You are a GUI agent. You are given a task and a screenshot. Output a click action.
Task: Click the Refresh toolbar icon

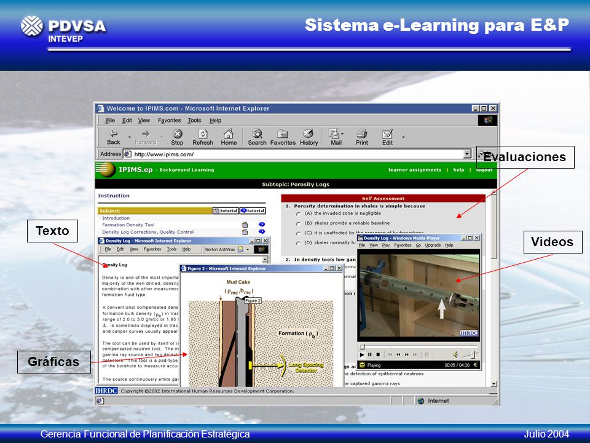click(x=203, y=137)
